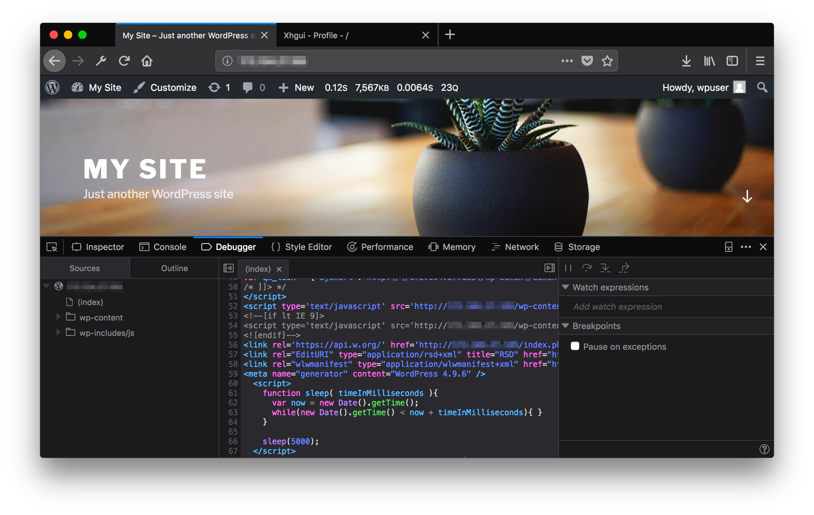The height and width of the screenshot is (515, 814).
Task: Switch to Sources tab in debugger
Action: pyautogui.click(x=85, y=268)
